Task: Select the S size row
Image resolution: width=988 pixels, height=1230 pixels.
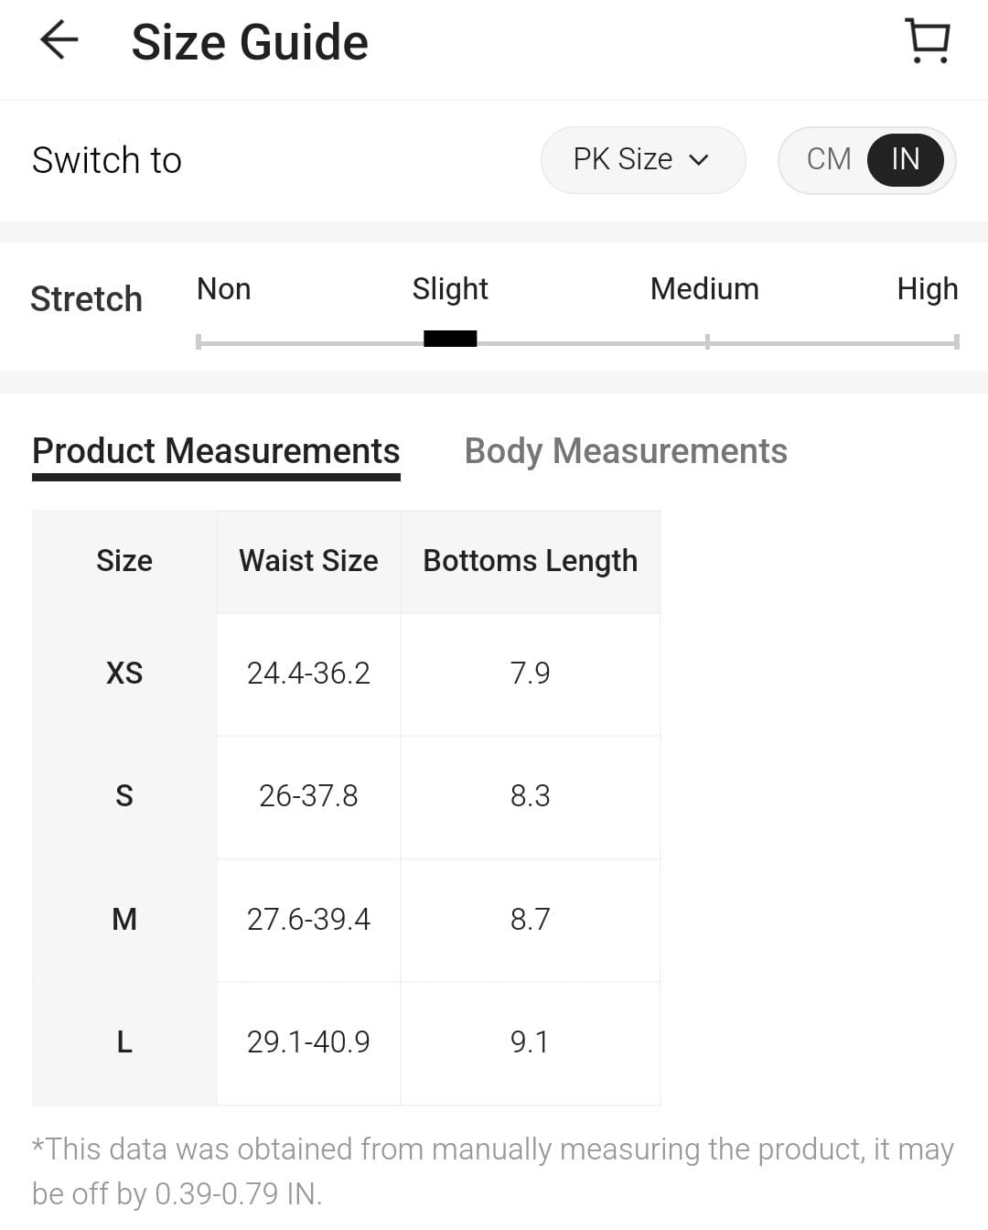Action: (124, 796)
